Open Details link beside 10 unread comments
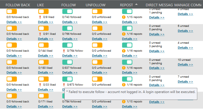 click(185, 64)
